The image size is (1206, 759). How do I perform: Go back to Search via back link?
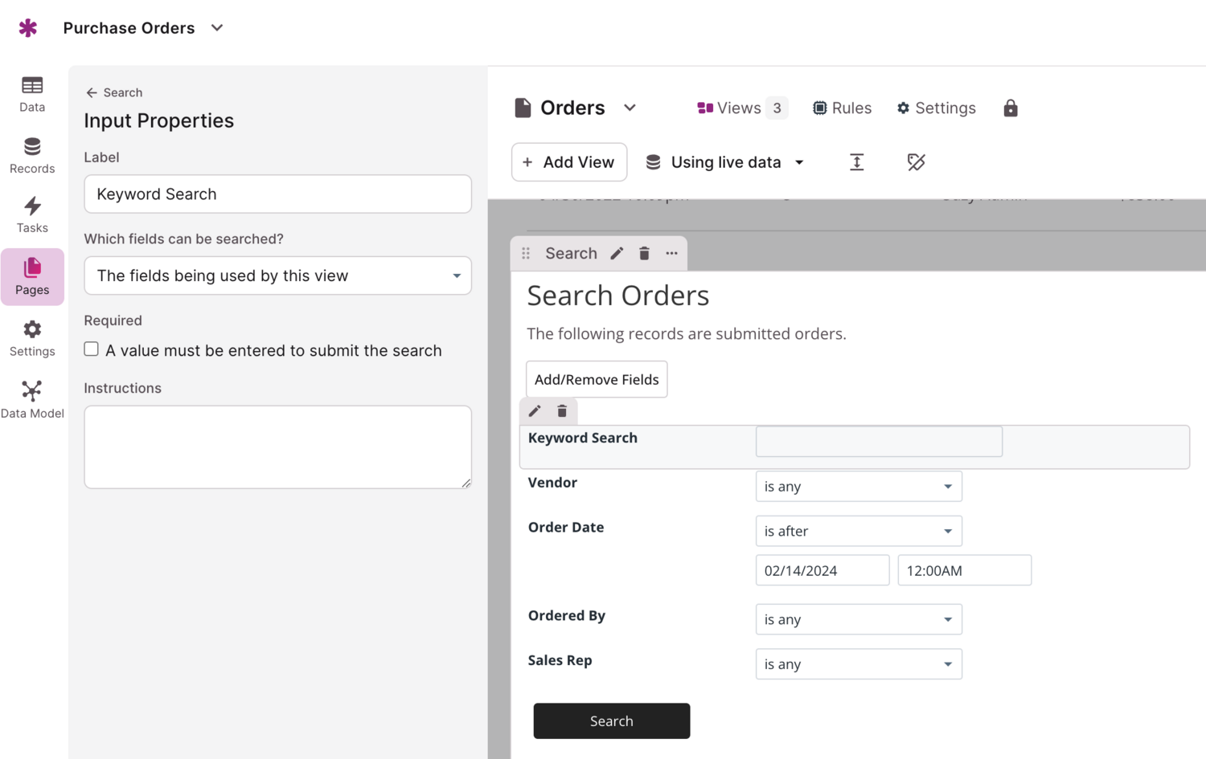114,92
